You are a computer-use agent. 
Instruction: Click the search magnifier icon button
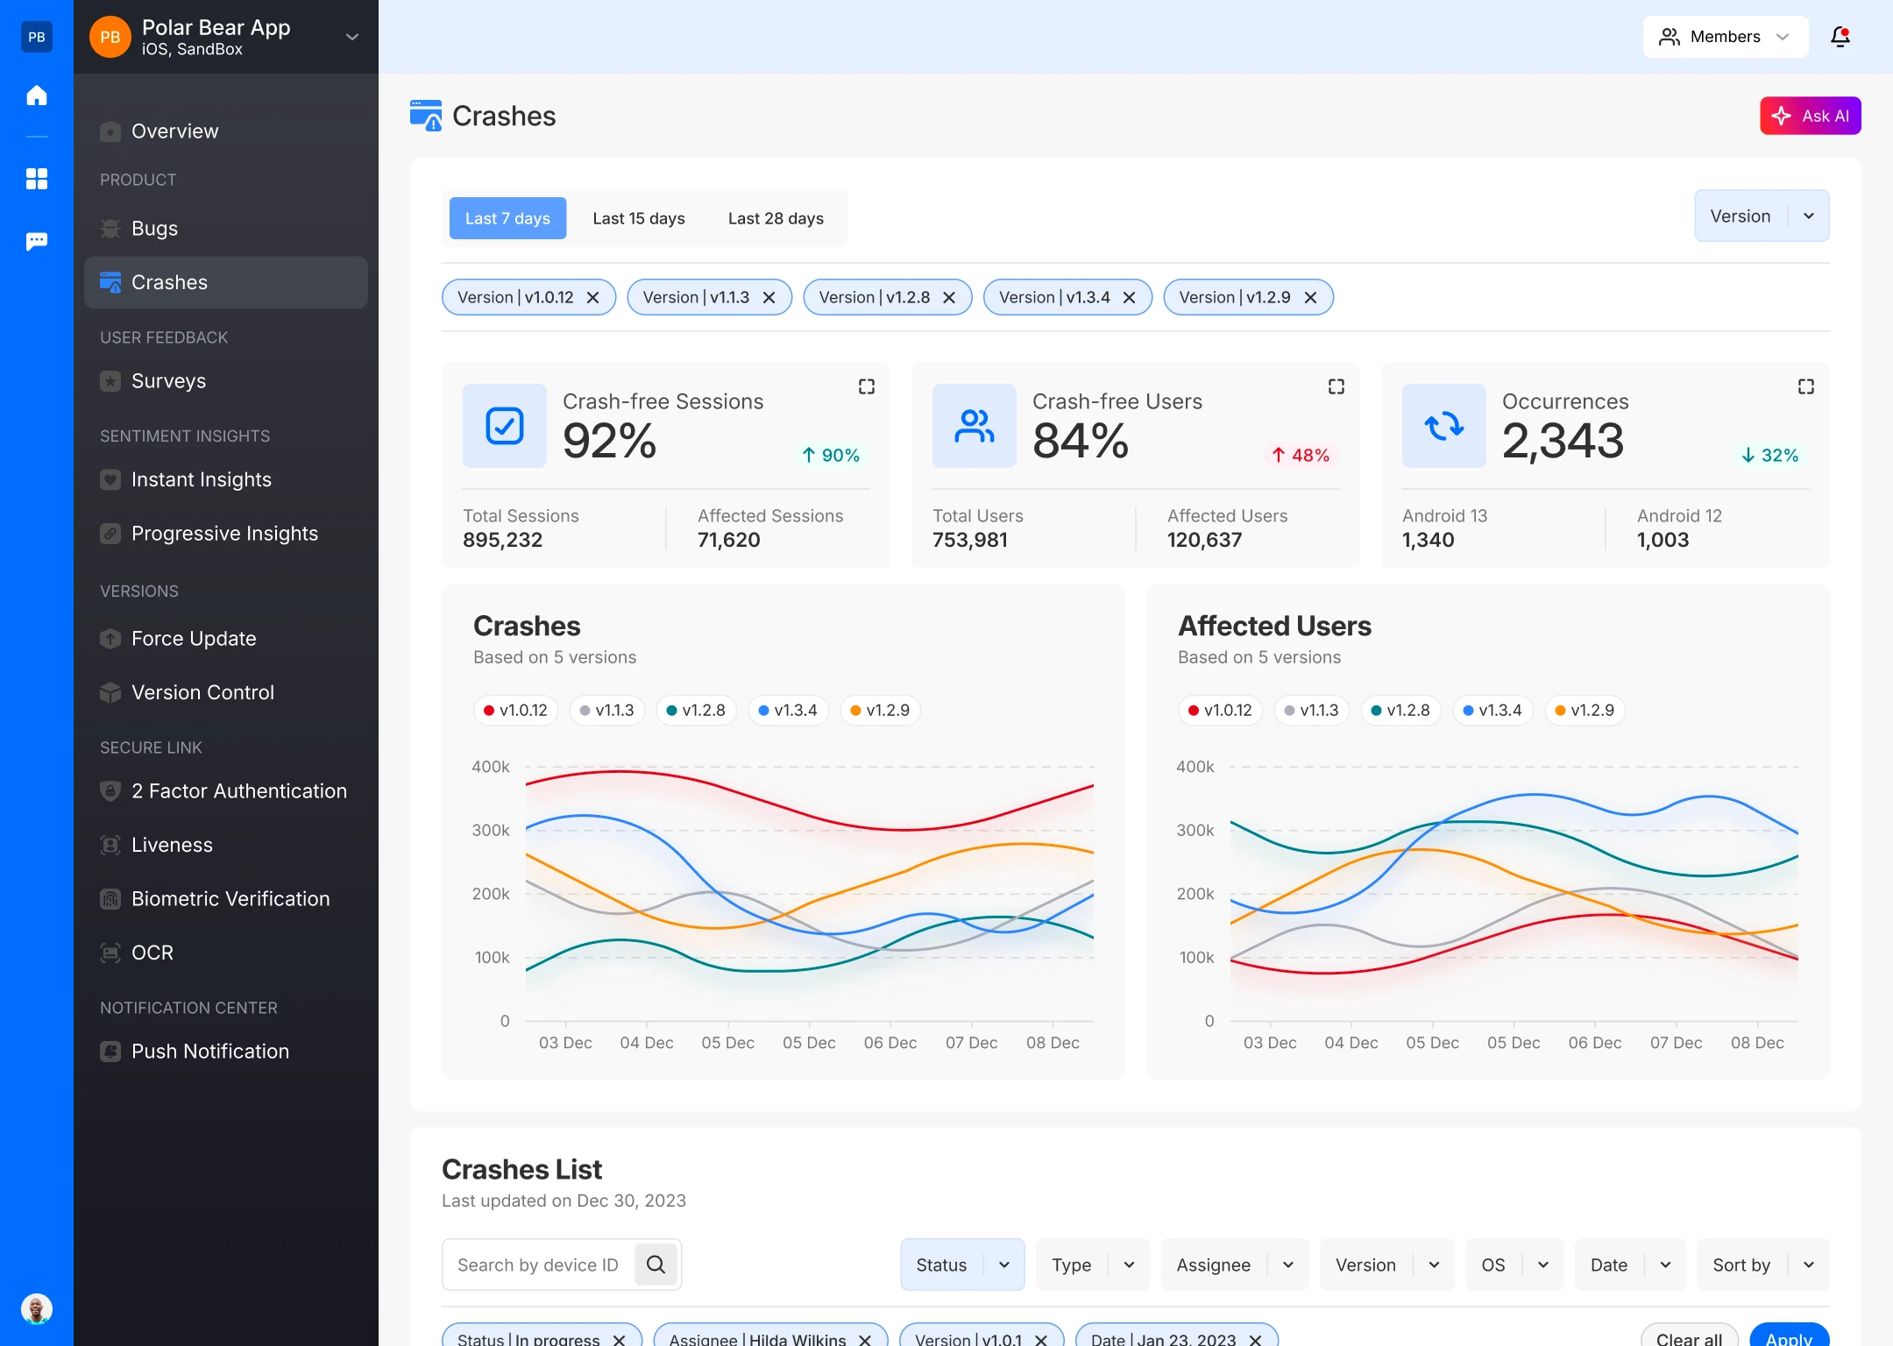[x=656, y=1265]
